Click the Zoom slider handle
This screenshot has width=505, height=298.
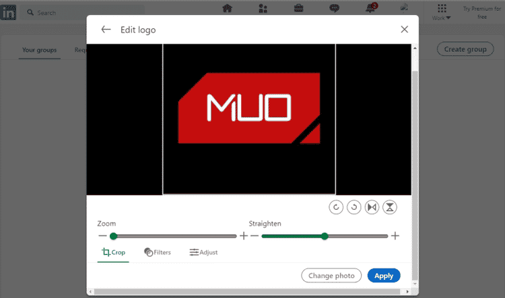[x=113, y=236]
